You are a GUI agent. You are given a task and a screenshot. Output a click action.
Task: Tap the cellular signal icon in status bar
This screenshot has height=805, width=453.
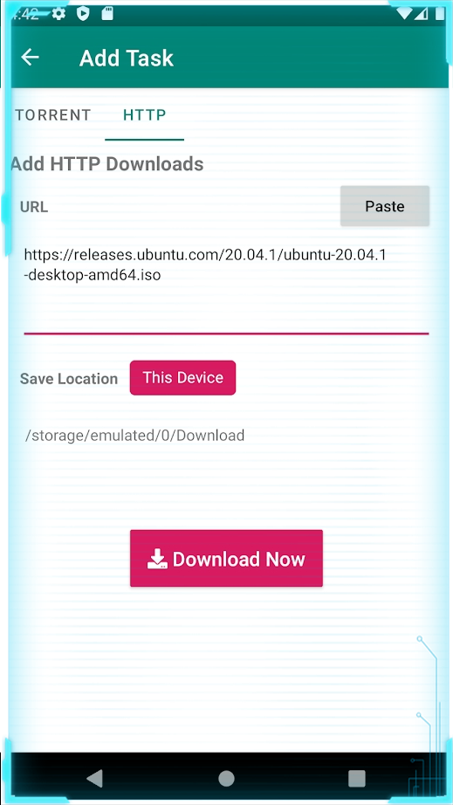coord(422,14)
